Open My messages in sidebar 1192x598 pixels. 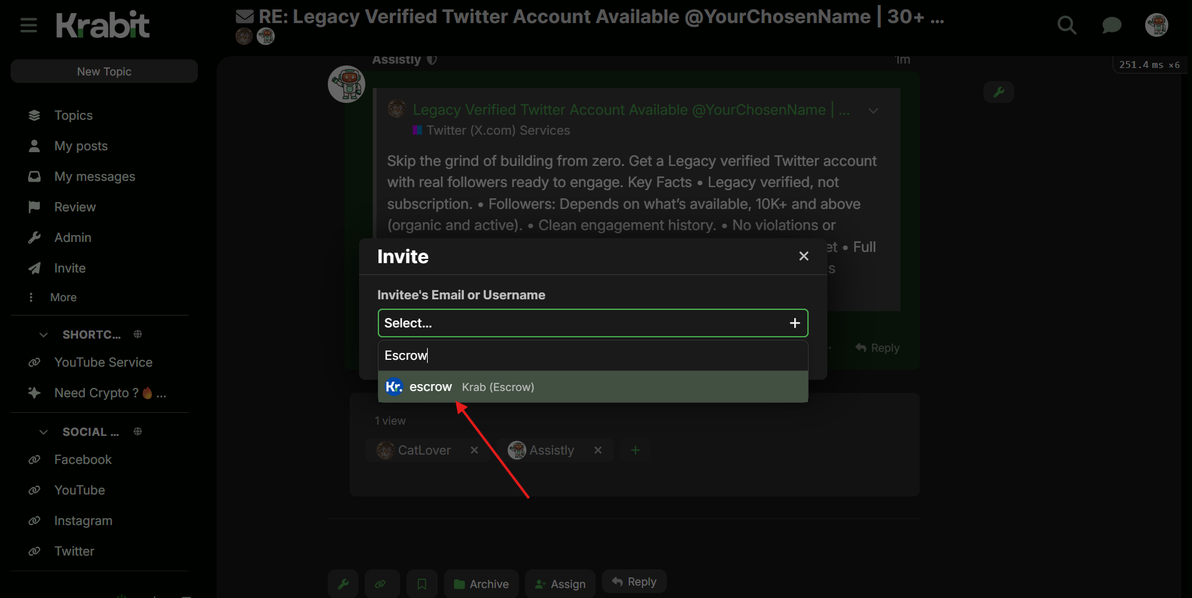coord(94,176)
